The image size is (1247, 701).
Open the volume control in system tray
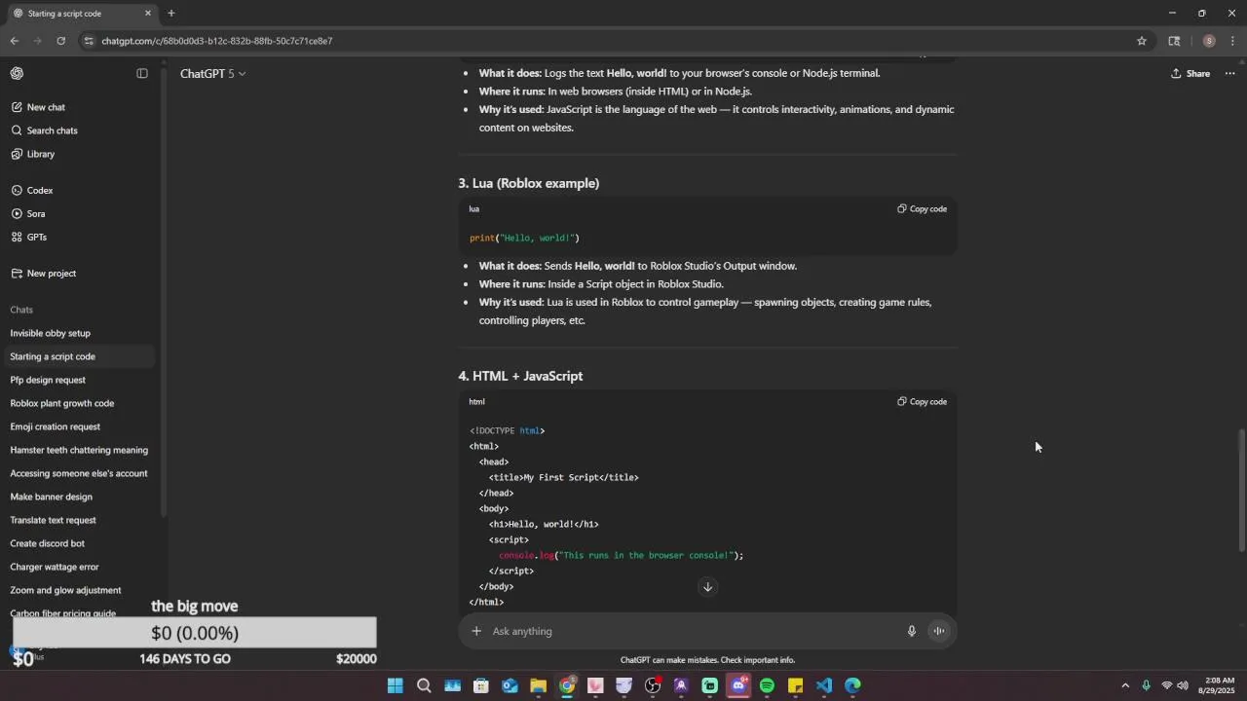pyautogui.click(x=1183, y=686)
